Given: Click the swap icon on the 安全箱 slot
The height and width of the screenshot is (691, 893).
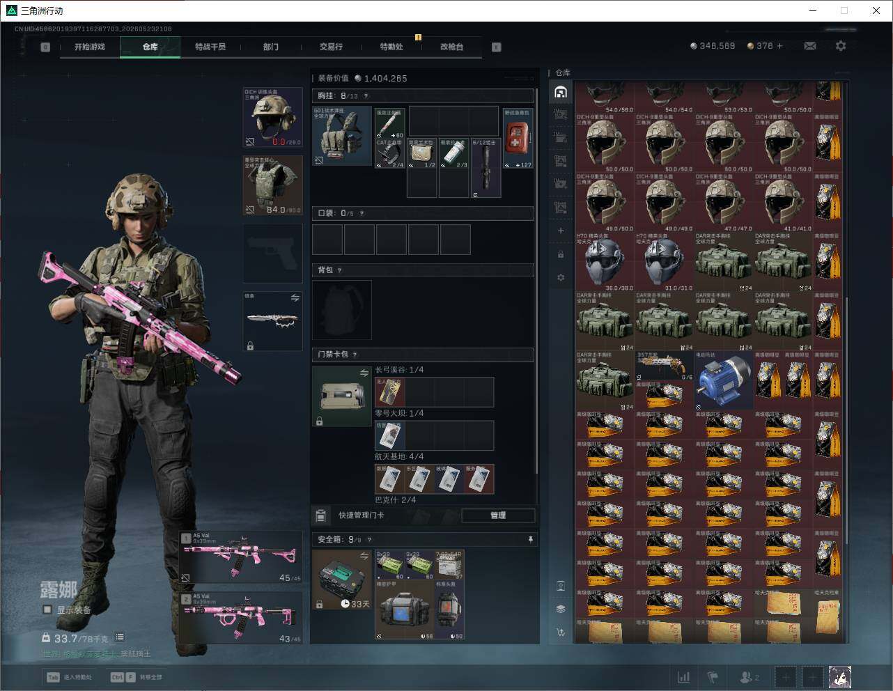Looking at the screenshot, I should coord(364,556).
